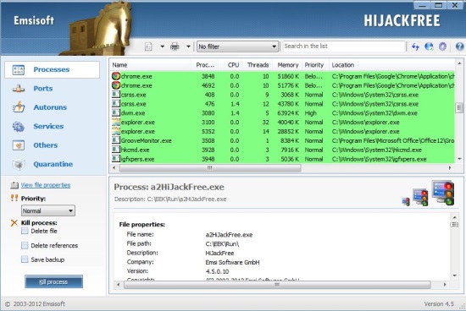Select explorer.exe with process ID 5352

282,131
